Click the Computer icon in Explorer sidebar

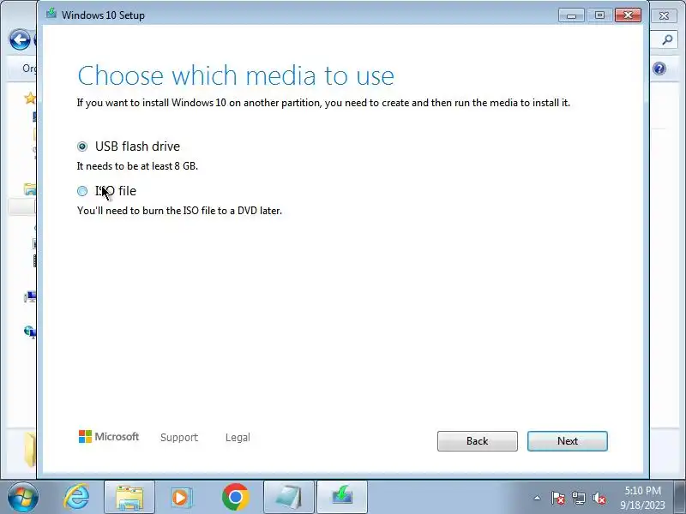[x=31, y=297]
